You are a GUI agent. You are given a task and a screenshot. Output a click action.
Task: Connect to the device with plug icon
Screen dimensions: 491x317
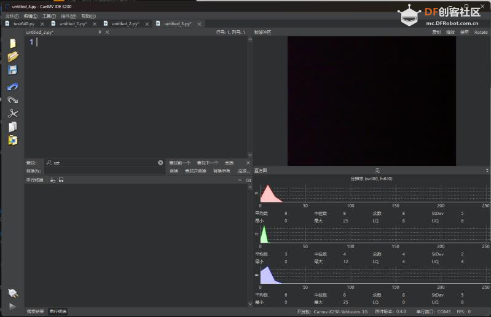13,293
